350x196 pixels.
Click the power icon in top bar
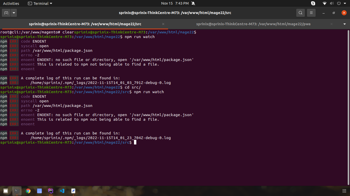[338, 3]
